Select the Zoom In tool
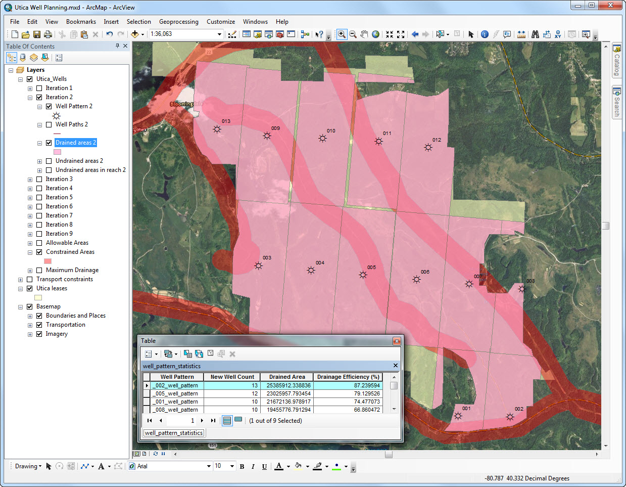Screen dimensions: 626x487 point(342,34)
